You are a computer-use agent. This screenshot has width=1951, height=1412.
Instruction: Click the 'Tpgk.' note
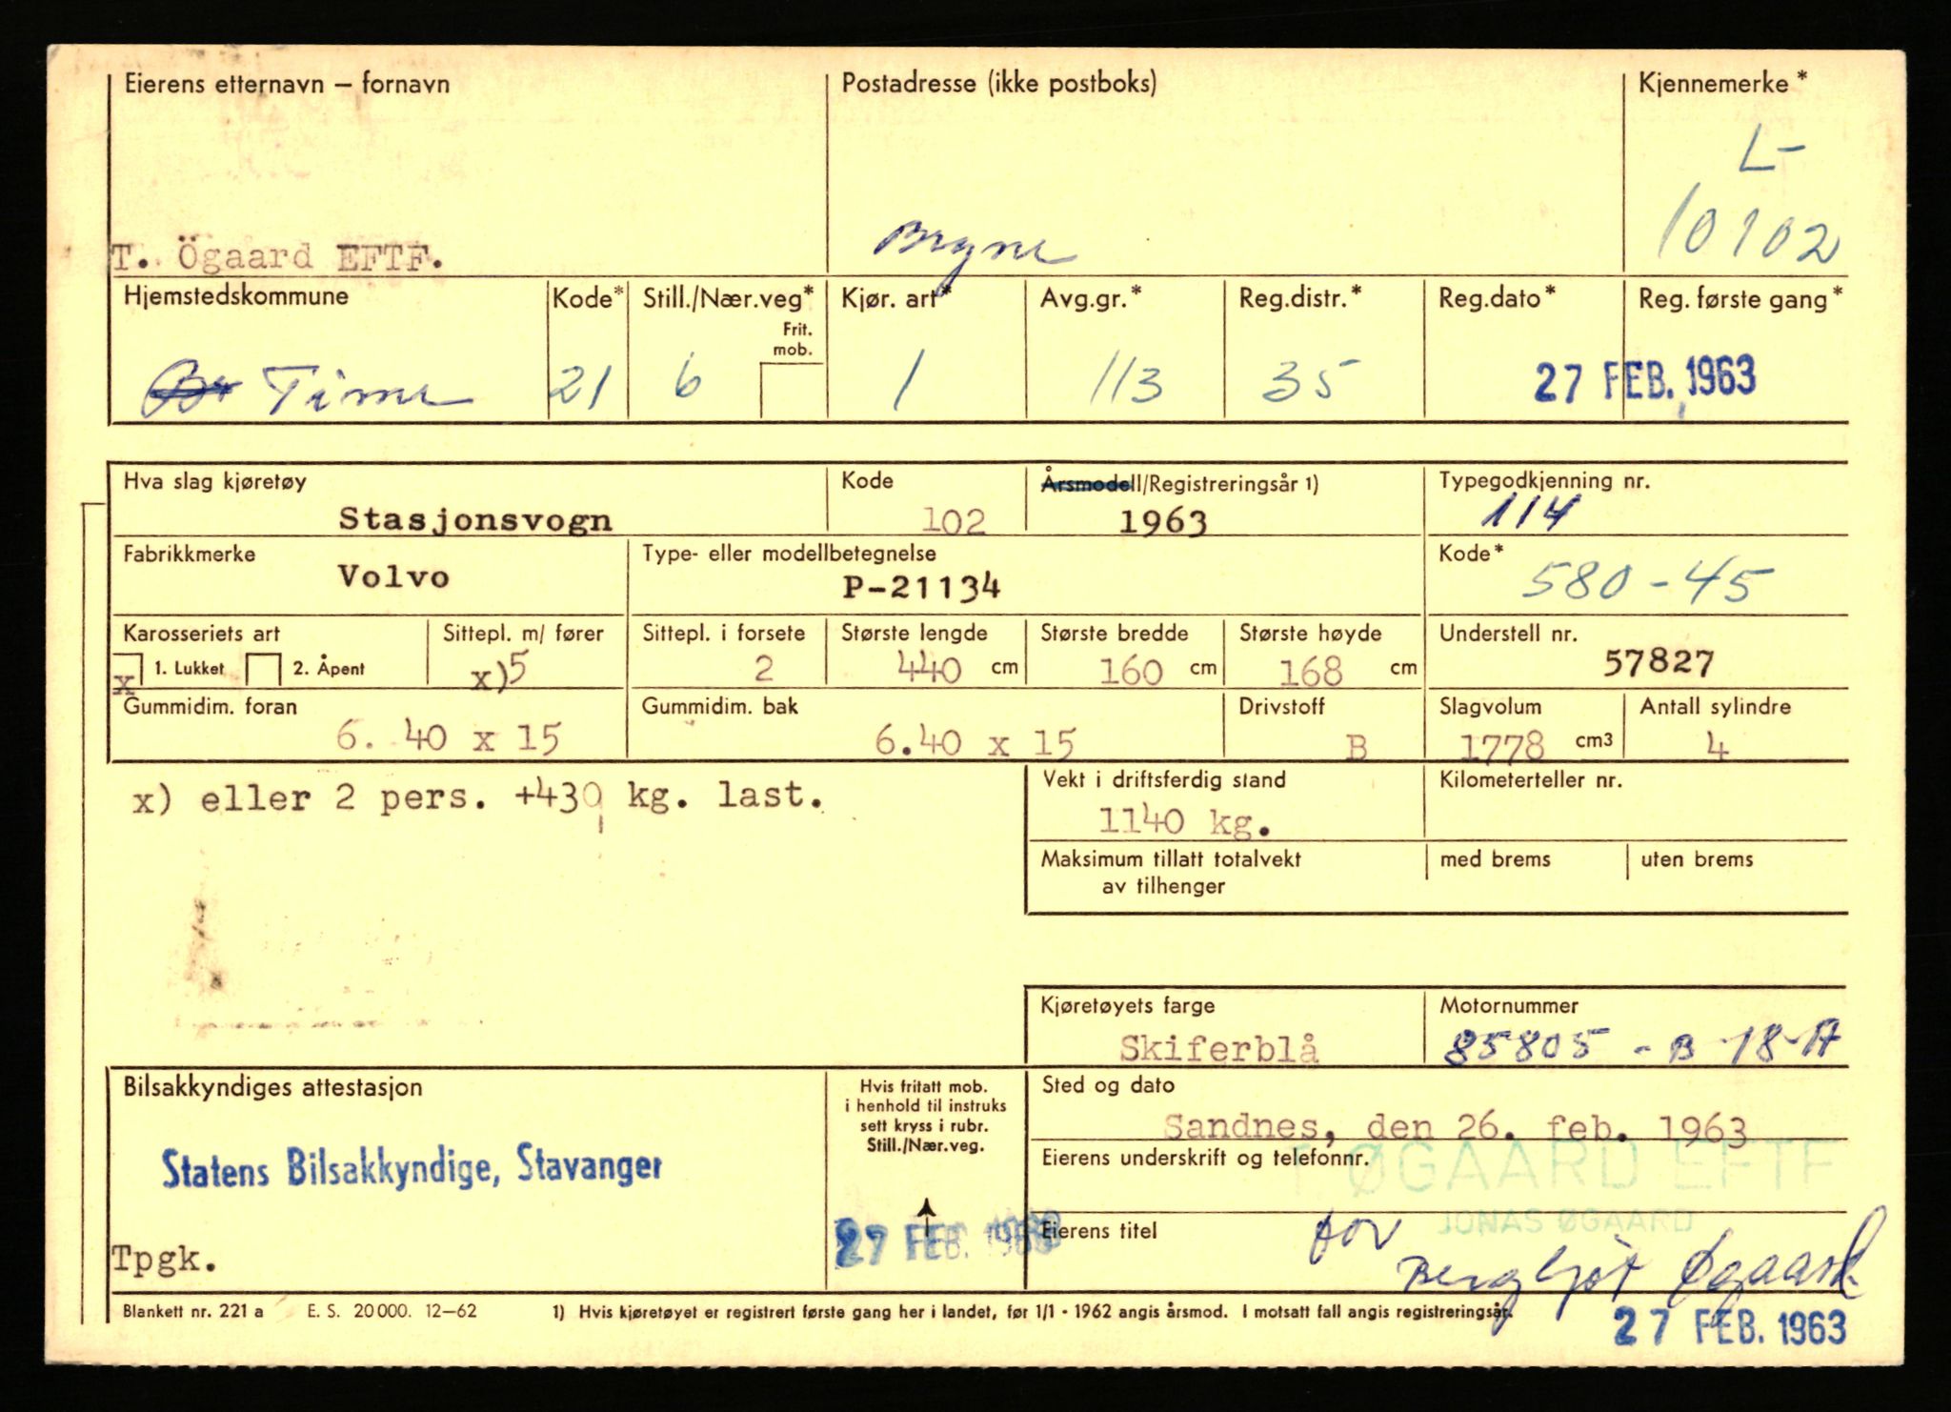[x=166, y=1259]
